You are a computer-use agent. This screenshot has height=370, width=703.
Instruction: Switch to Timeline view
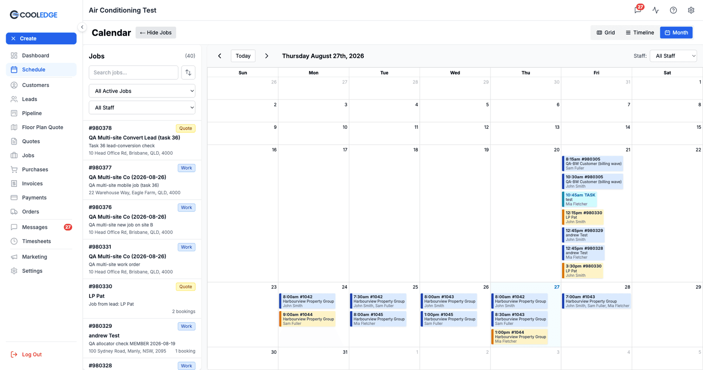640,33
